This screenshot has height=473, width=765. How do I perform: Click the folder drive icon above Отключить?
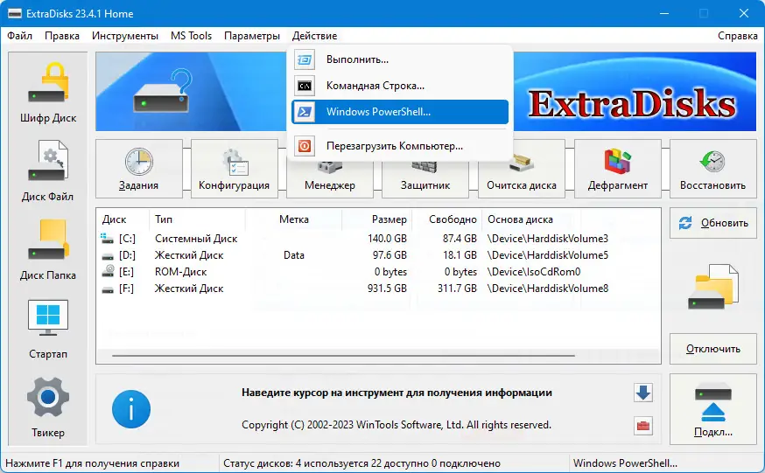(712, 288)
